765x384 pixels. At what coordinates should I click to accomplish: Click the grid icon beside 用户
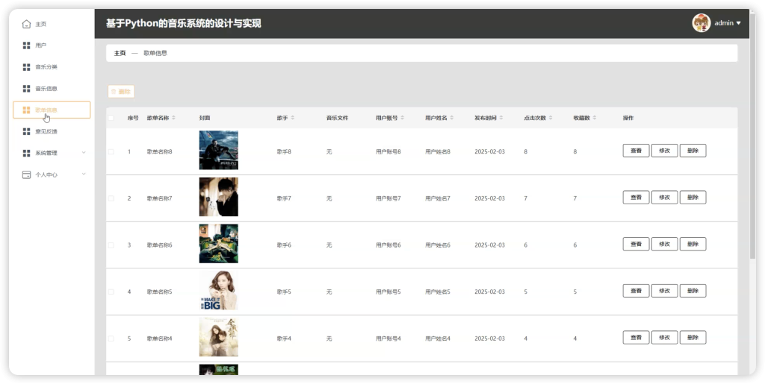point(26,45)
